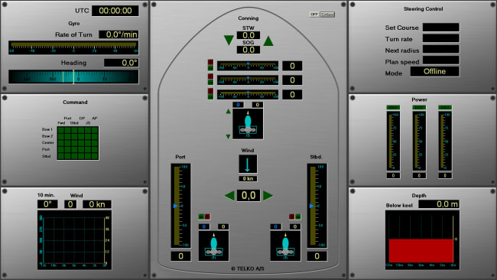Toggle green indicator of first thruster bar
Screen dimensions: 497x280
(x=210, y=68)
